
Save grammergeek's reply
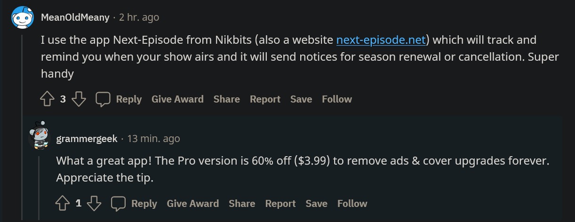[x=316, y=204]
